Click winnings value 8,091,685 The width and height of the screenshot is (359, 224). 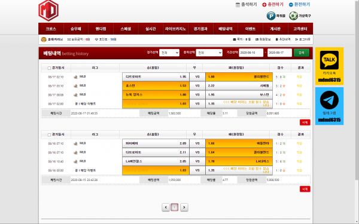click(273, 113)
